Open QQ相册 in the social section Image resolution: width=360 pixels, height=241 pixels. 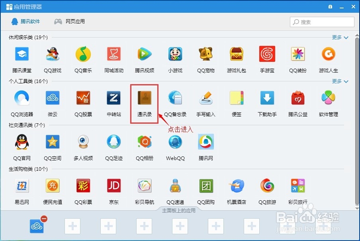click(x=144, y=142)
